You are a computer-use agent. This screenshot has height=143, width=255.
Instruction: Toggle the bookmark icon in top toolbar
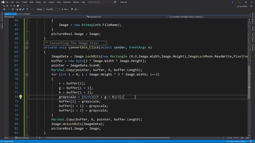pos(18,6)
